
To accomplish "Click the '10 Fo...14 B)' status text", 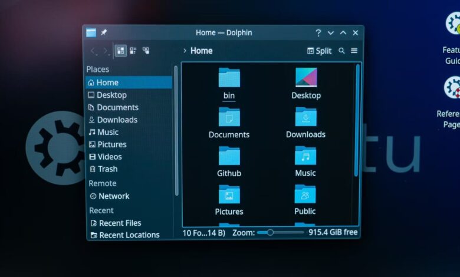I will pyautogui.click(x=204, y=233).
